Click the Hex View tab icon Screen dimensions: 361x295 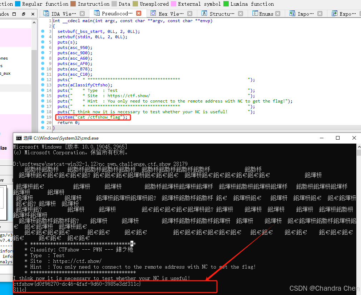click(153, 14)
